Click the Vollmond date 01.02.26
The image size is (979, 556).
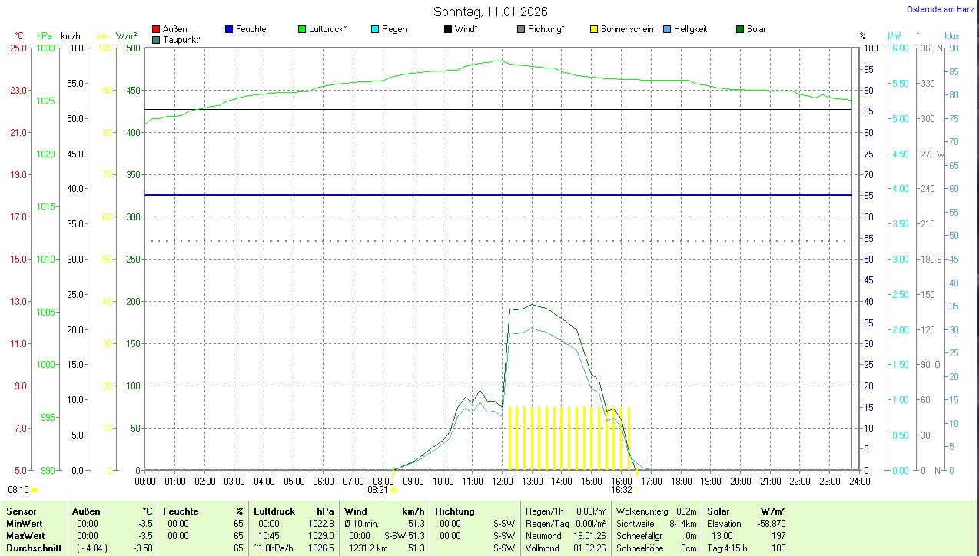[x=589, y=548]
